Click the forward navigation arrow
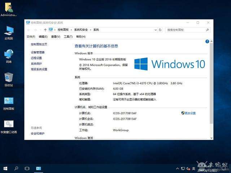This screenshot has height=173, width=231. point(35,30)
